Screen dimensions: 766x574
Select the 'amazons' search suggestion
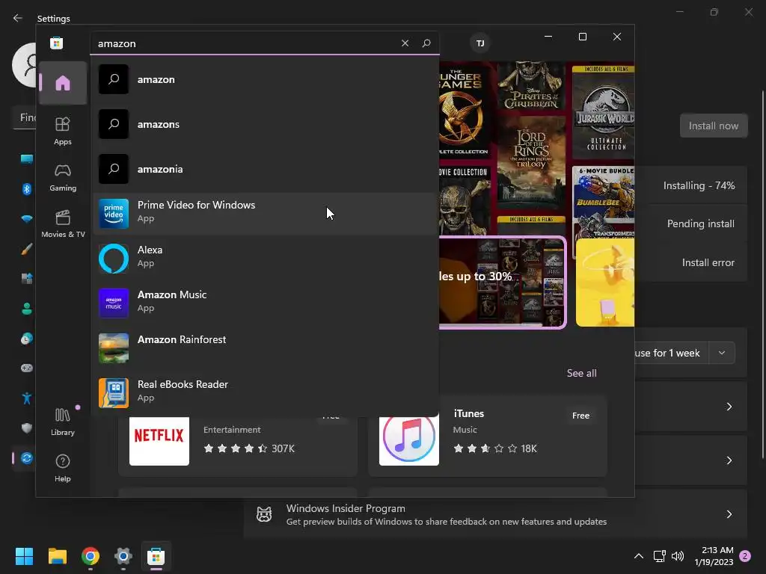[266, 125]
